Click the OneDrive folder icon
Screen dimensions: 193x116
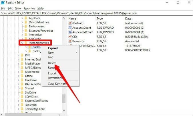[x=22, y=80]
